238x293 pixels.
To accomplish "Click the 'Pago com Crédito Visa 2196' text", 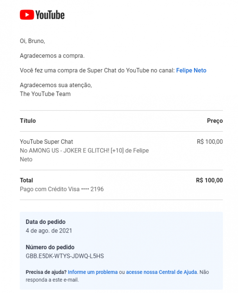I will point(62,189).
